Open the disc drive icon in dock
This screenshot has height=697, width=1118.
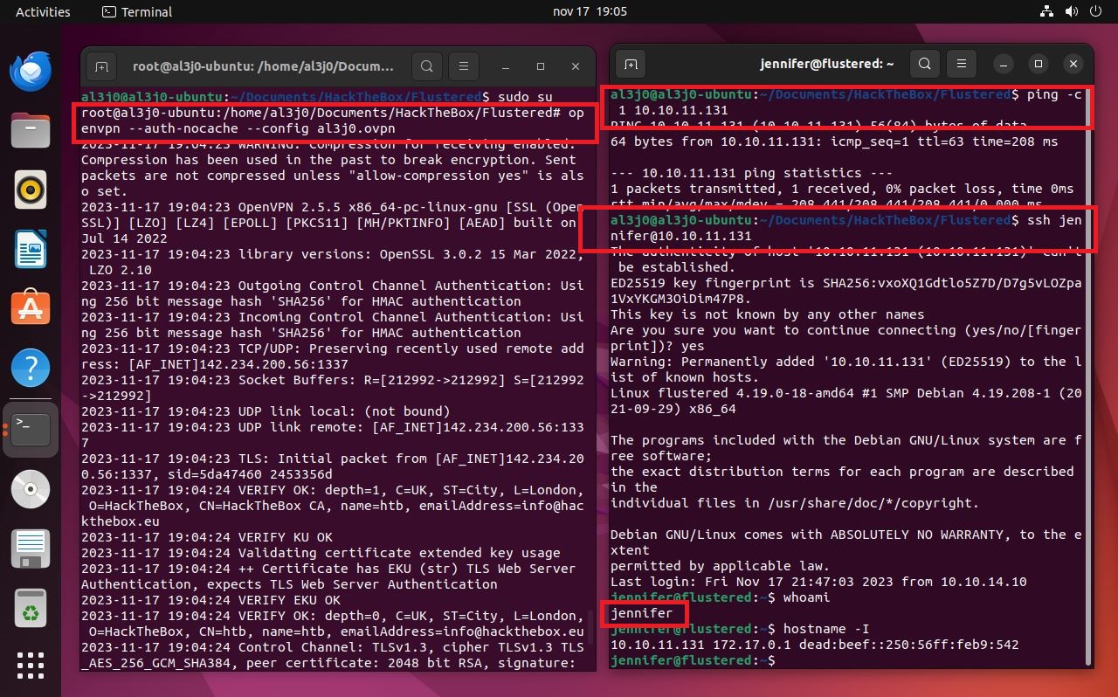tap(31, 489)
